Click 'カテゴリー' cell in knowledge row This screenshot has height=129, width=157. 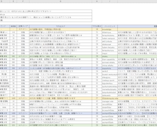(23, 29)
